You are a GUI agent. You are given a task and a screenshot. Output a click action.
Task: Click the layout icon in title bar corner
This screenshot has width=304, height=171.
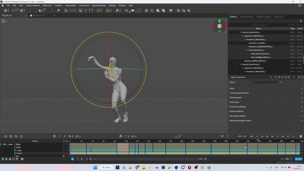tap(300, 5)
